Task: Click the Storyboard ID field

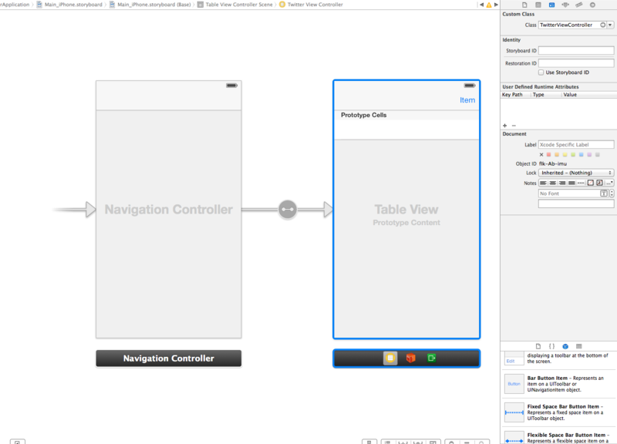Action: pos(576,50)
